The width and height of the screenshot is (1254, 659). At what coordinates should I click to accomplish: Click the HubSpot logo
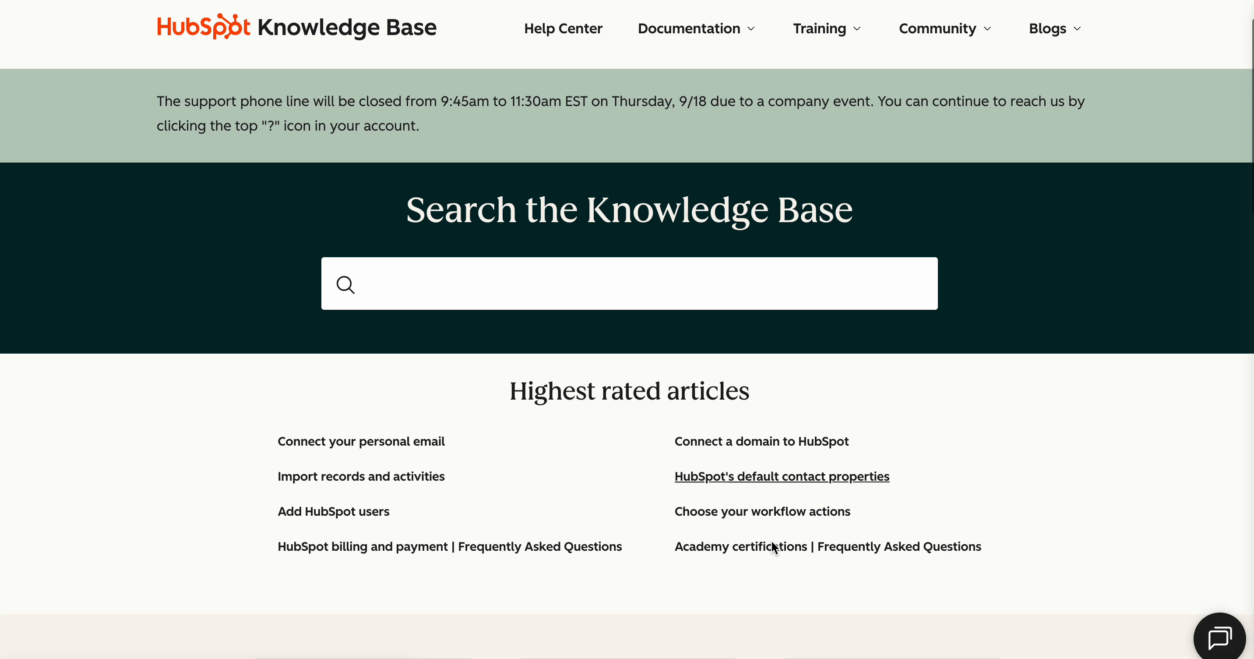[x=204, y=26]
